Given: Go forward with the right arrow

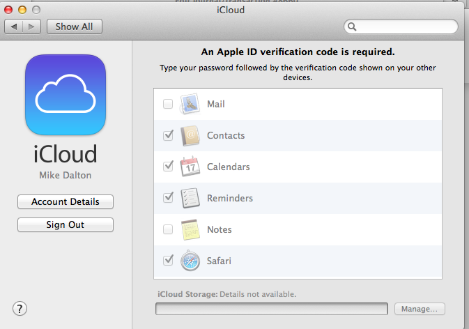Looking at the screenshot, I should click(31, 26).
